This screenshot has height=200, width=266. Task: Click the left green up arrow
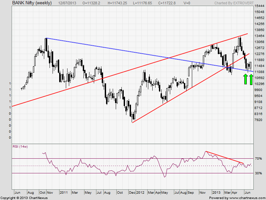coord(245,79)
